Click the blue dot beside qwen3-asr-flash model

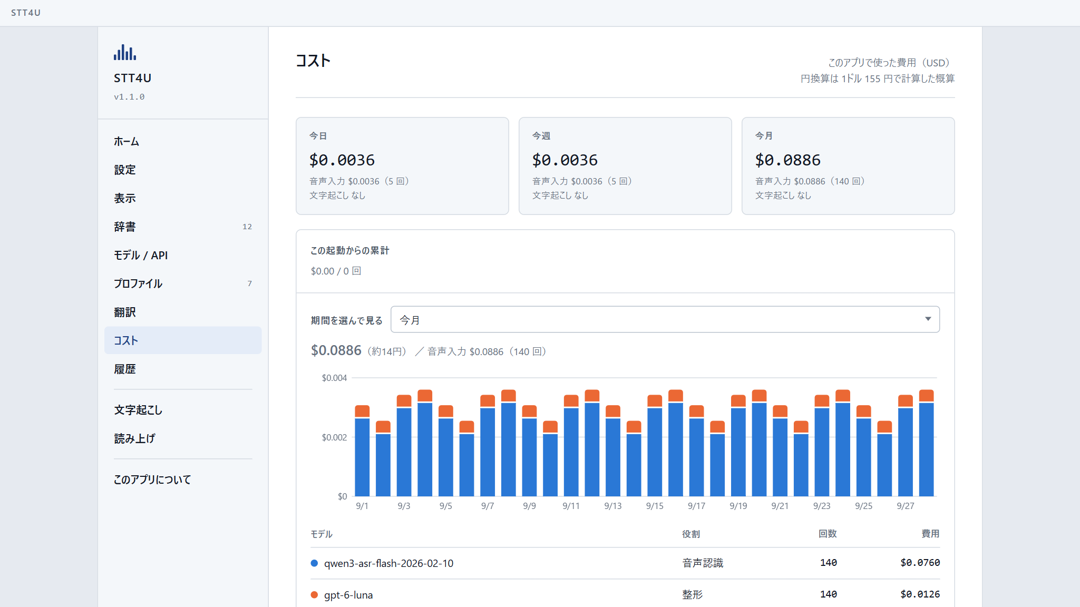[315, 563]
